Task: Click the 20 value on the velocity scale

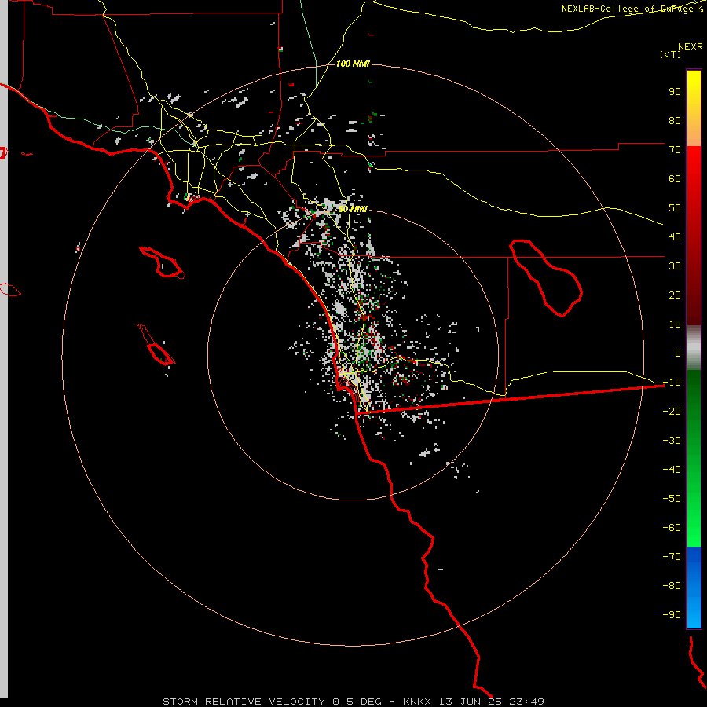Action: 675,295
